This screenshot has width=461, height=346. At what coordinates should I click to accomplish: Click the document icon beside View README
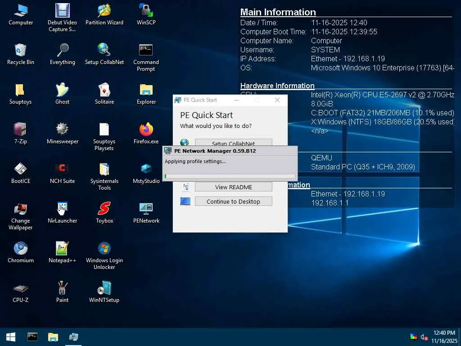pos(185,187)
